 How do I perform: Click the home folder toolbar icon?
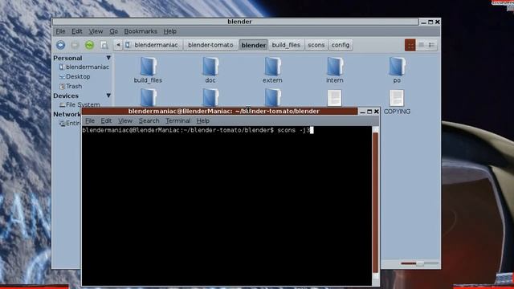(104, 45)
